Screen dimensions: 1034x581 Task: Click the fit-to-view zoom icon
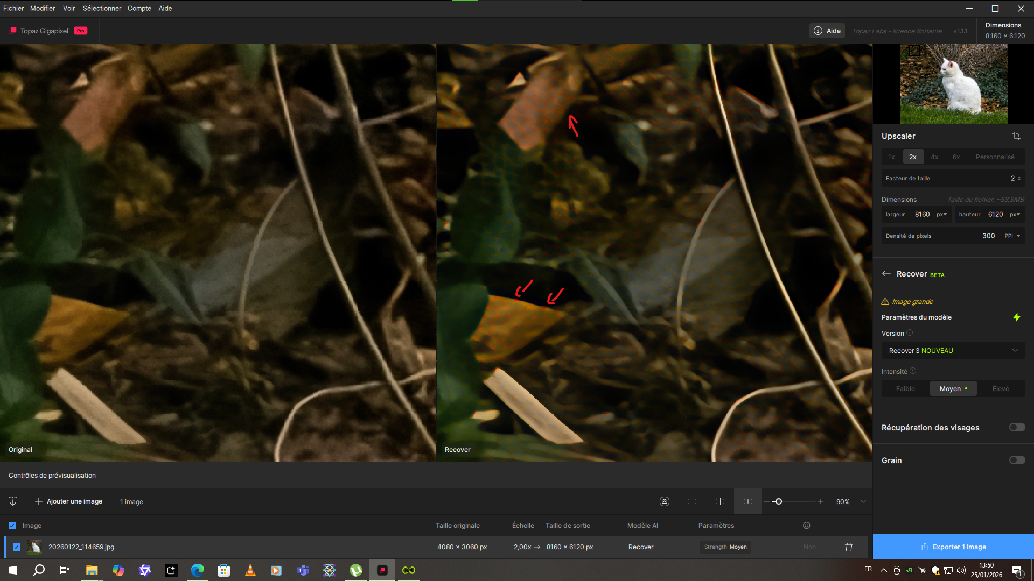click(665, 501)
